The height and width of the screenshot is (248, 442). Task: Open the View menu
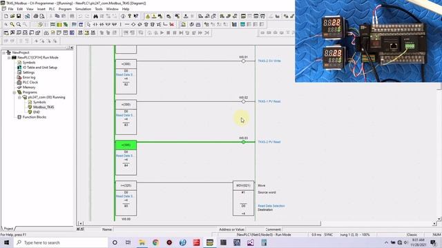tap(30, 9)
